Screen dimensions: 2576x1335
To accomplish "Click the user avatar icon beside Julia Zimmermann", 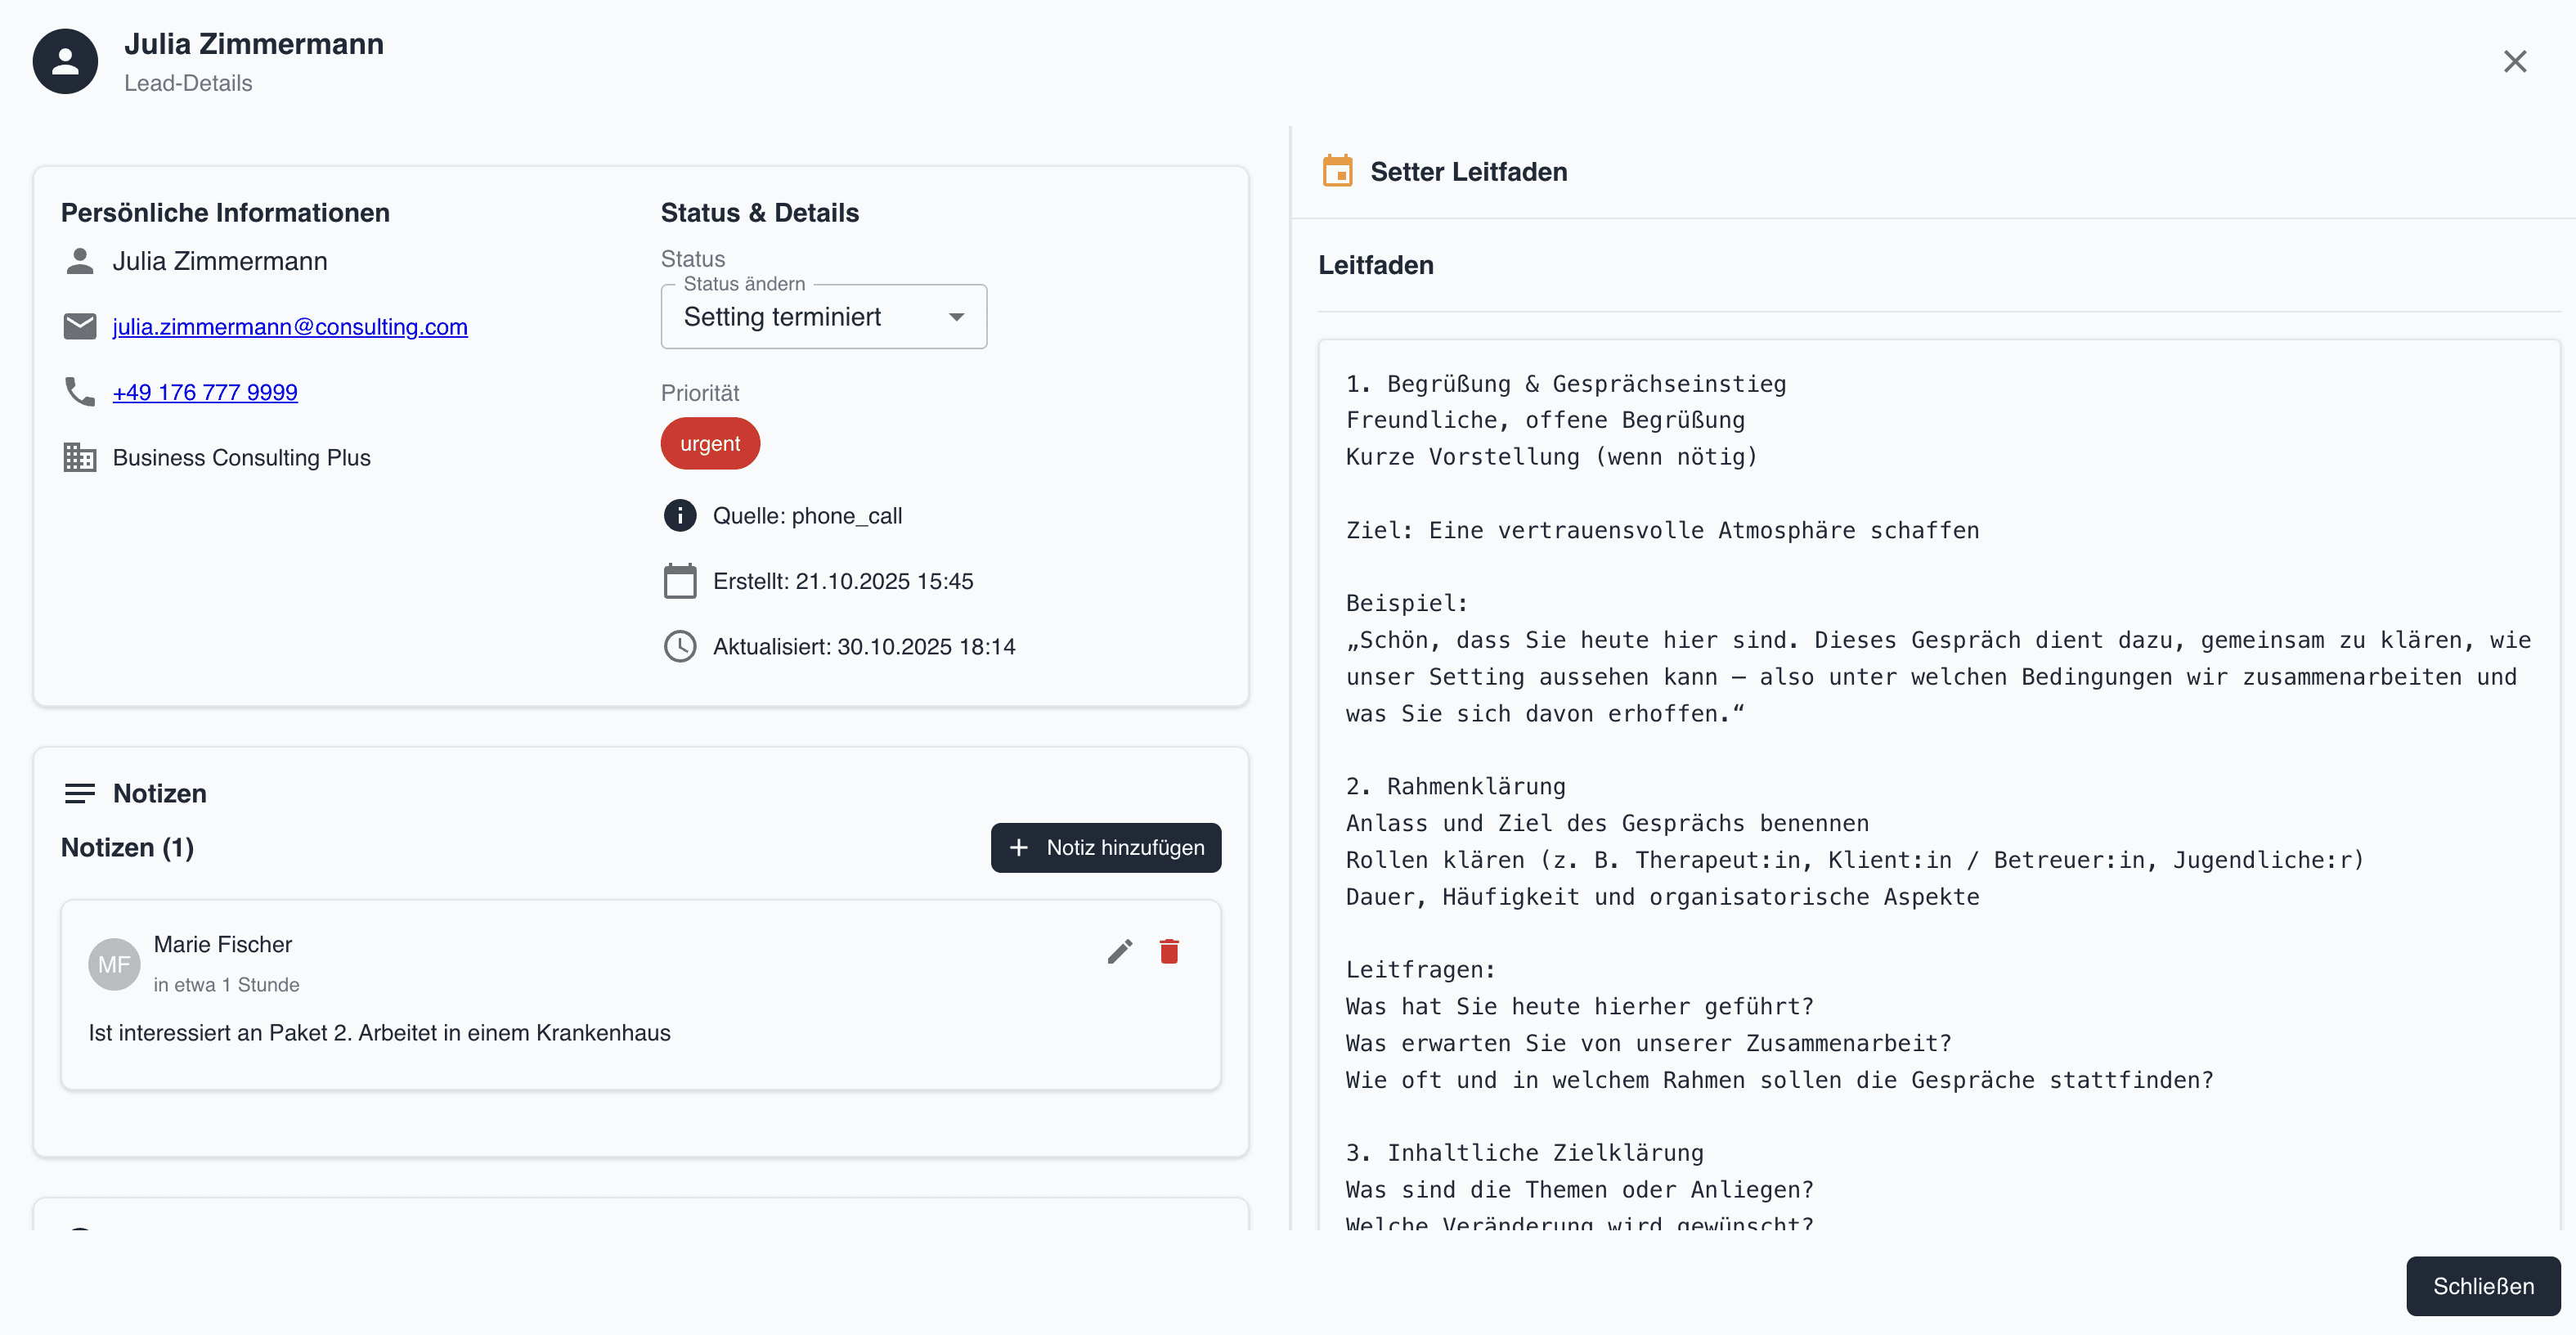I will tap(65, 62).
